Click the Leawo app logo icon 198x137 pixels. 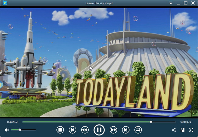tap(5, 3)
